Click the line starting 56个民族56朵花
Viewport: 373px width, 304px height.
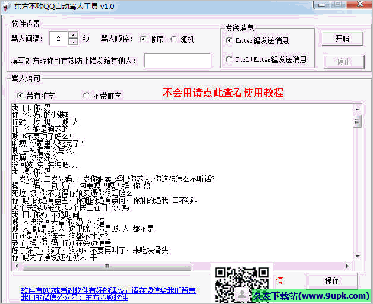[72, 207]
